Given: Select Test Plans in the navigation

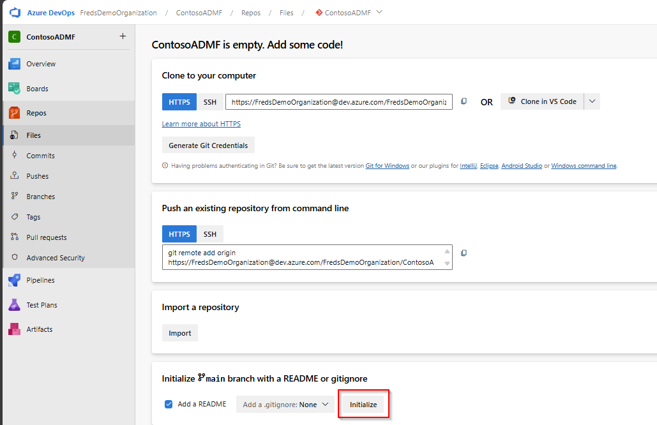Looking at the screenshot, I should click(x=45, y=305).
